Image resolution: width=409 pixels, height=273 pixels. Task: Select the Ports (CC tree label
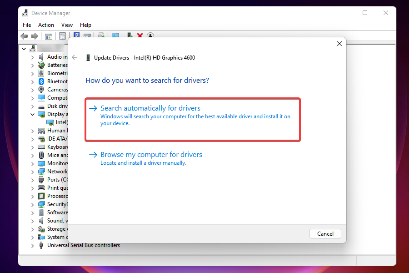pos(57,180)
